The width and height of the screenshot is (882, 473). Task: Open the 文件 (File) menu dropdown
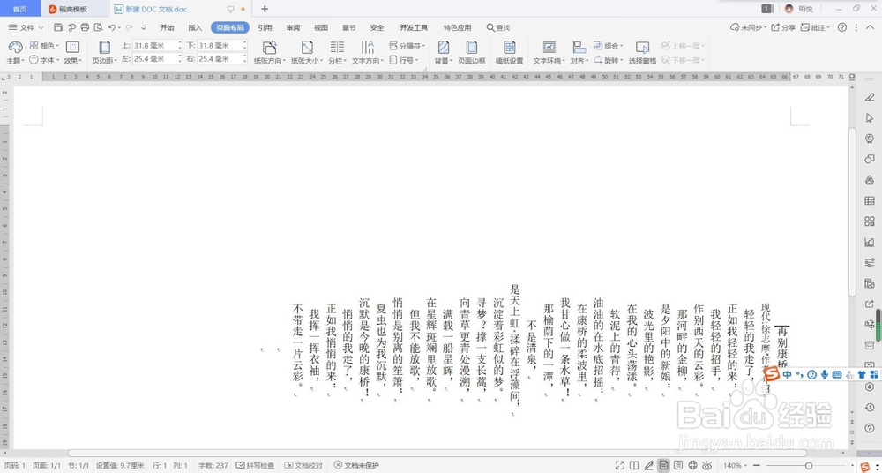(26, 27)
